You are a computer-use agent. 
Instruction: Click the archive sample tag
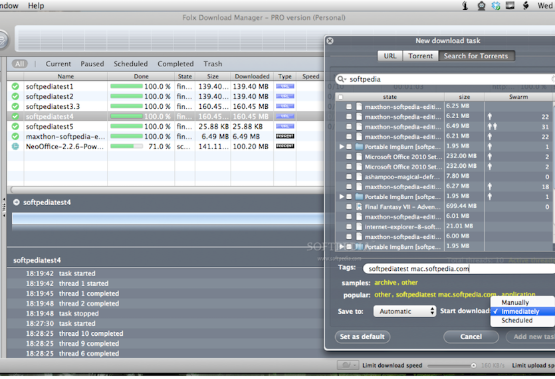click(x=385, y=283)
